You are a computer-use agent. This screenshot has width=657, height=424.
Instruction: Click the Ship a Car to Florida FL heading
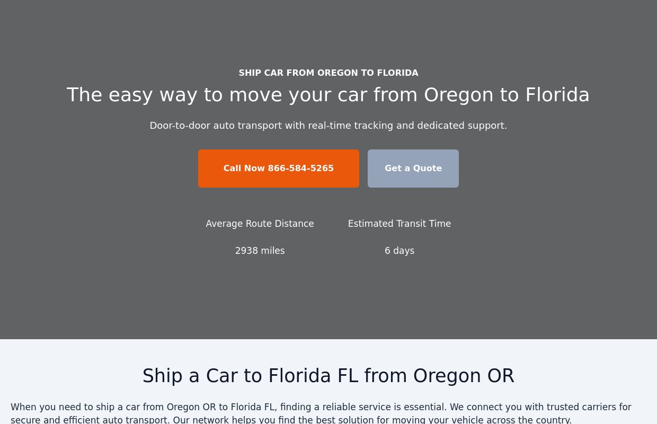coord(328,375)
